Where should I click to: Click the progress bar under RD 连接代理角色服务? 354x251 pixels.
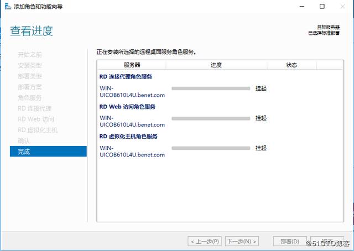(211, 88)
